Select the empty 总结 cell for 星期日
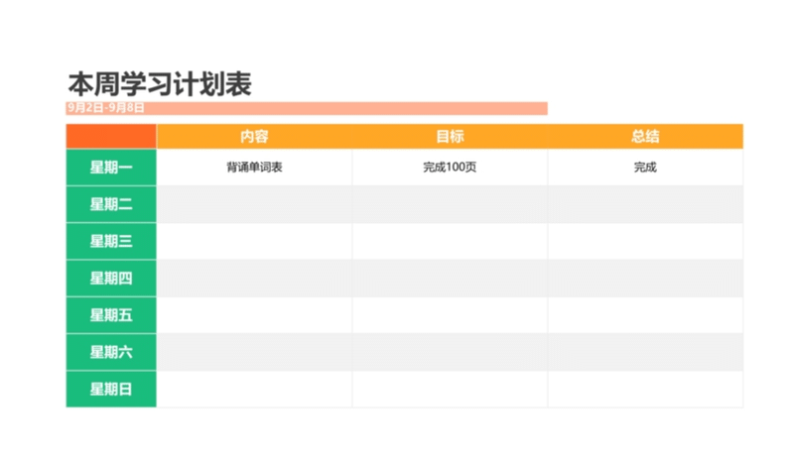Viewport: 794px width, 462px height. pyautogui.click(x=645, y=390)
